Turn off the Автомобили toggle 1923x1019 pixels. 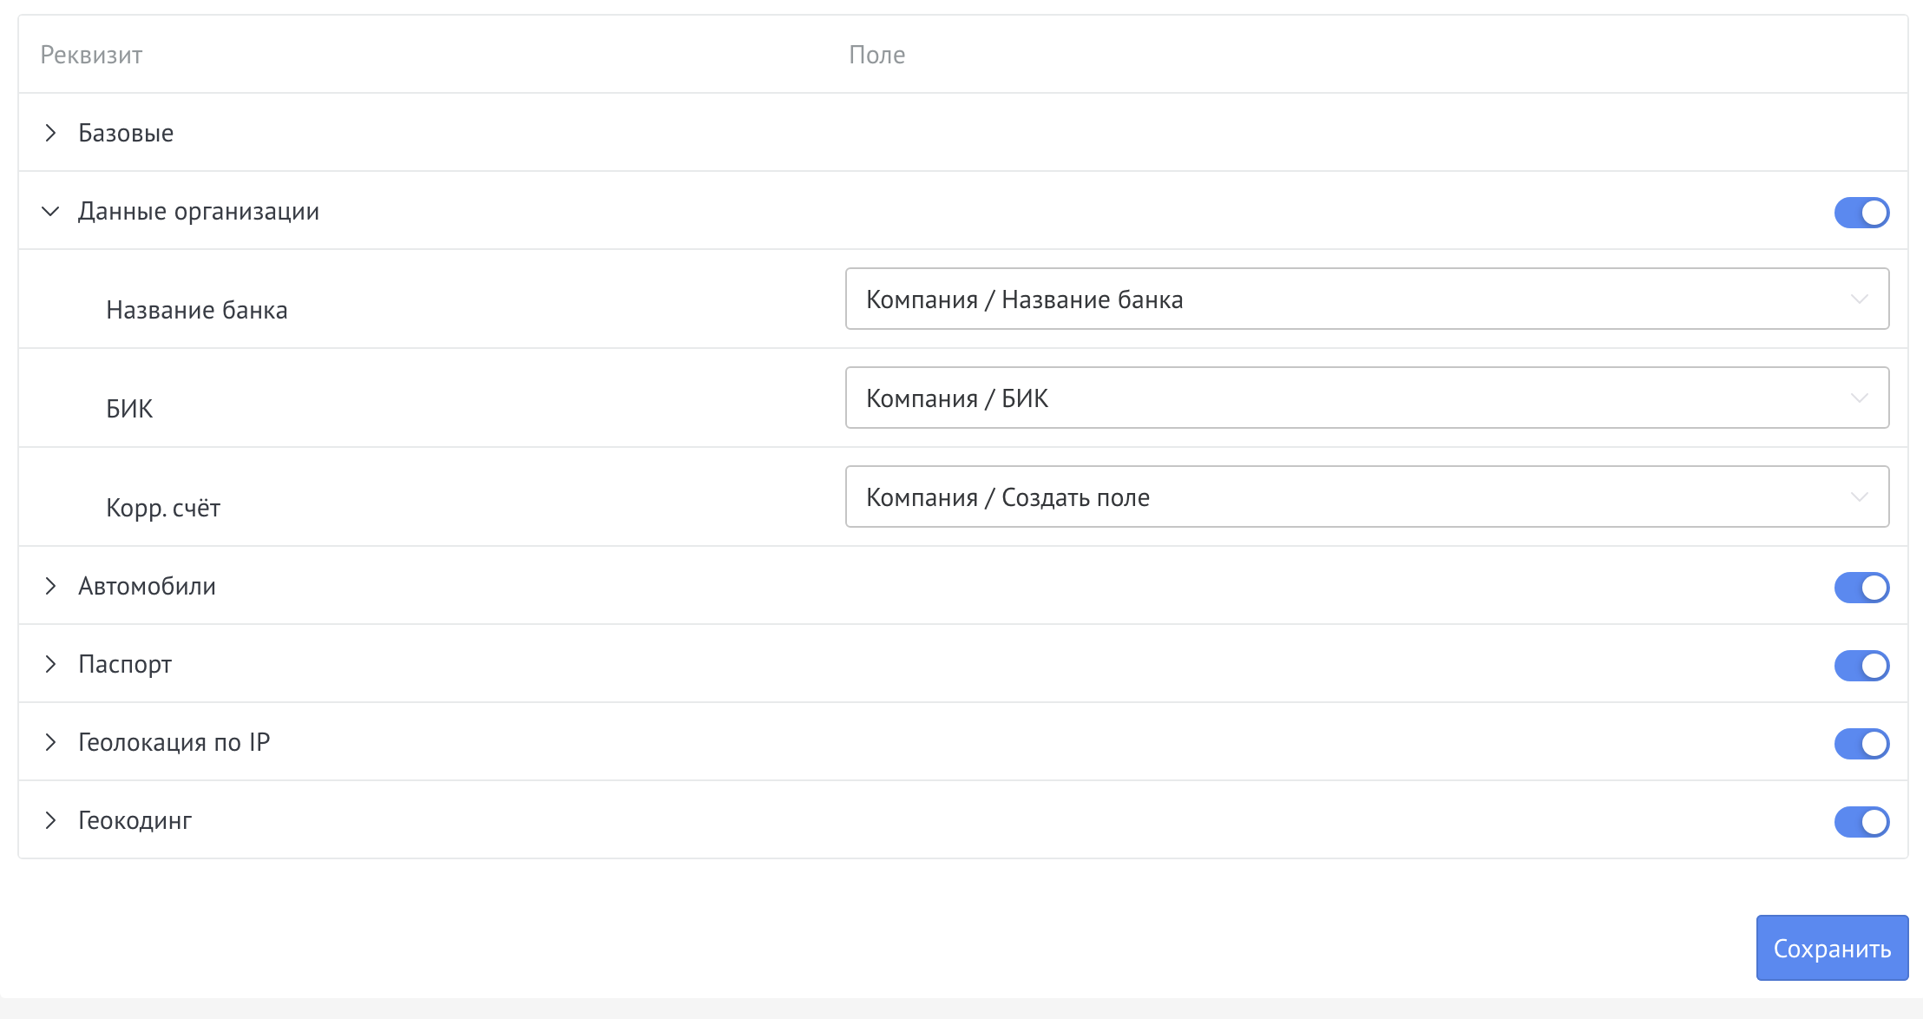[x=1861, y=588]
